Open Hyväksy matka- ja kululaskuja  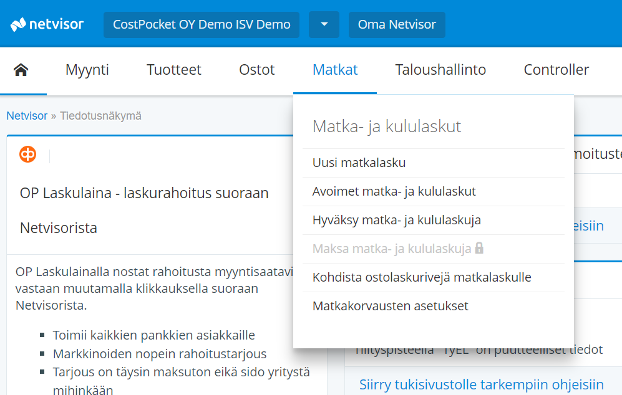tap(433, 220)
